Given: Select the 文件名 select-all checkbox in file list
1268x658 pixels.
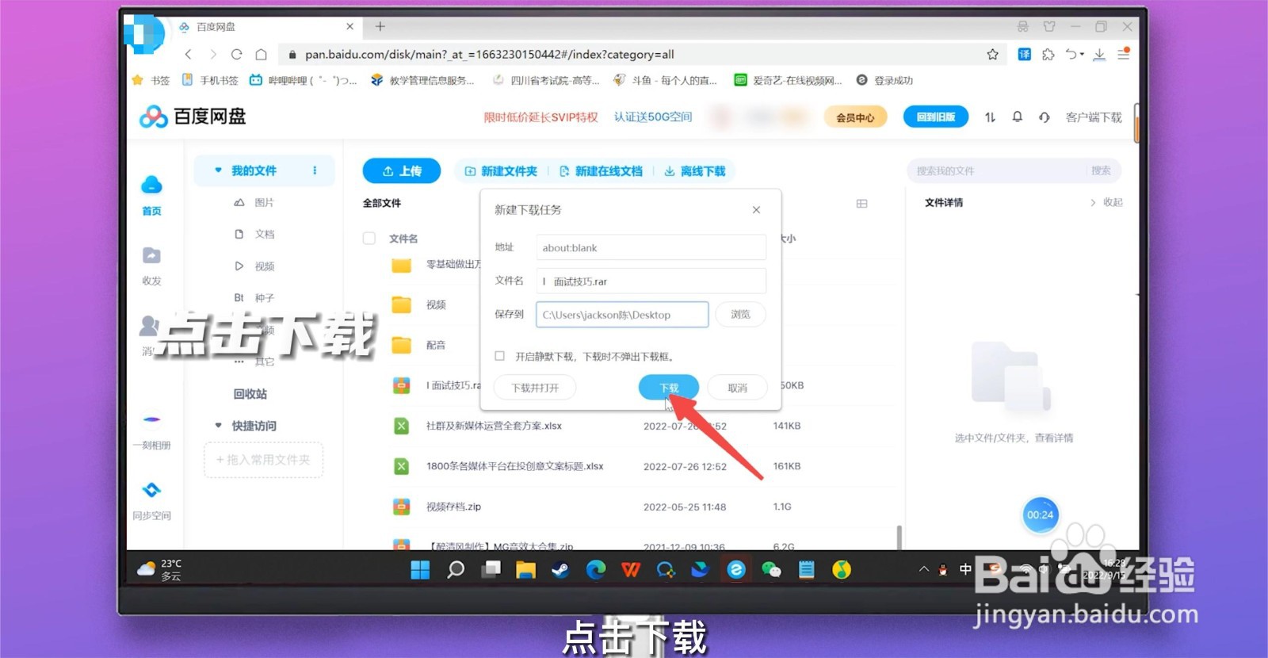Looking at the screenshot, I should tap(369, 238).
